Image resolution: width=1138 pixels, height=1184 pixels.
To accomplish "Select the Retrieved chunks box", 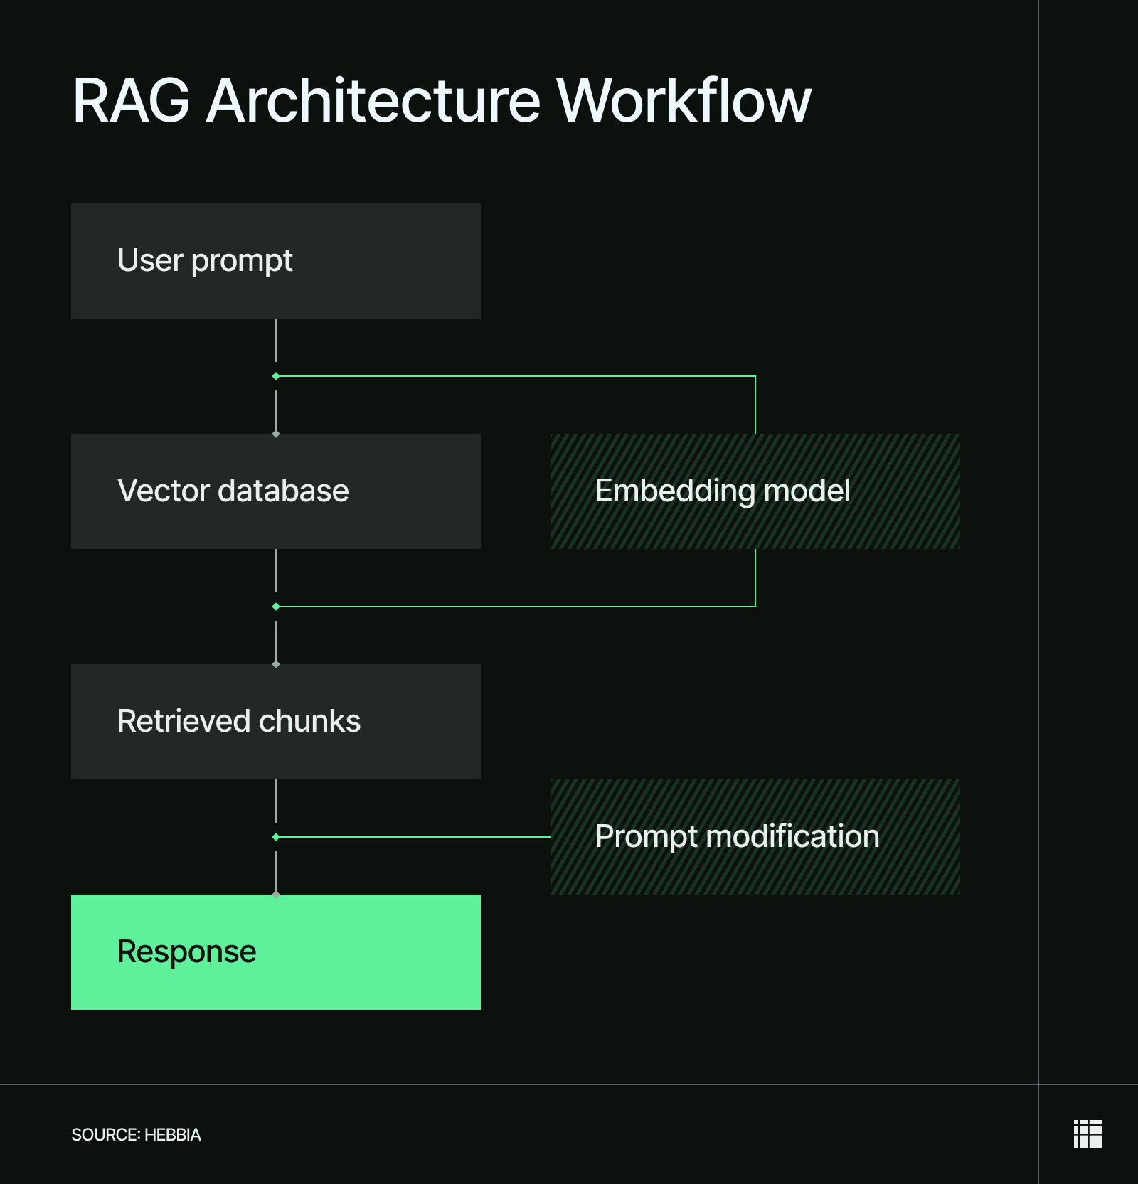I will pos(276,722).
